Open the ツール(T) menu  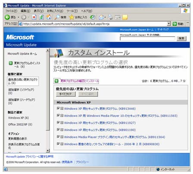coord(72,11)
